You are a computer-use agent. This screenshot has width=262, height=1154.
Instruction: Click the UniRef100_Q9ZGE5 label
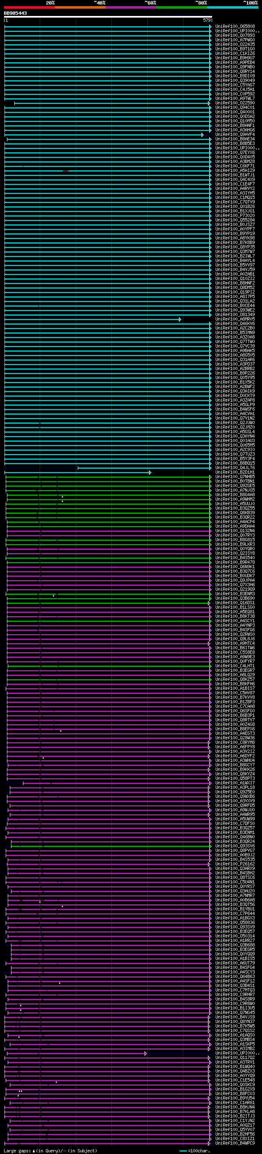click(x=235, y=486)
